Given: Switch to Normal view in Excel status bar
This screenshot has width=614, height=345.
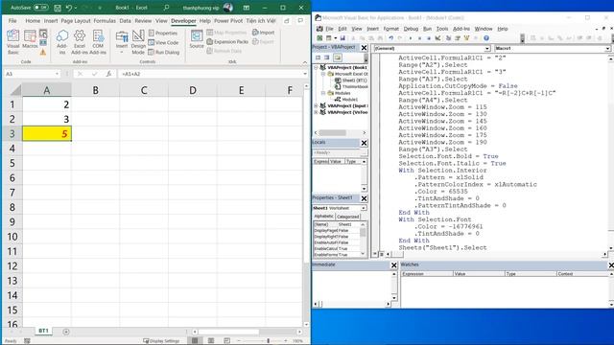Looking at the screenshot, I should pos(195,341).
